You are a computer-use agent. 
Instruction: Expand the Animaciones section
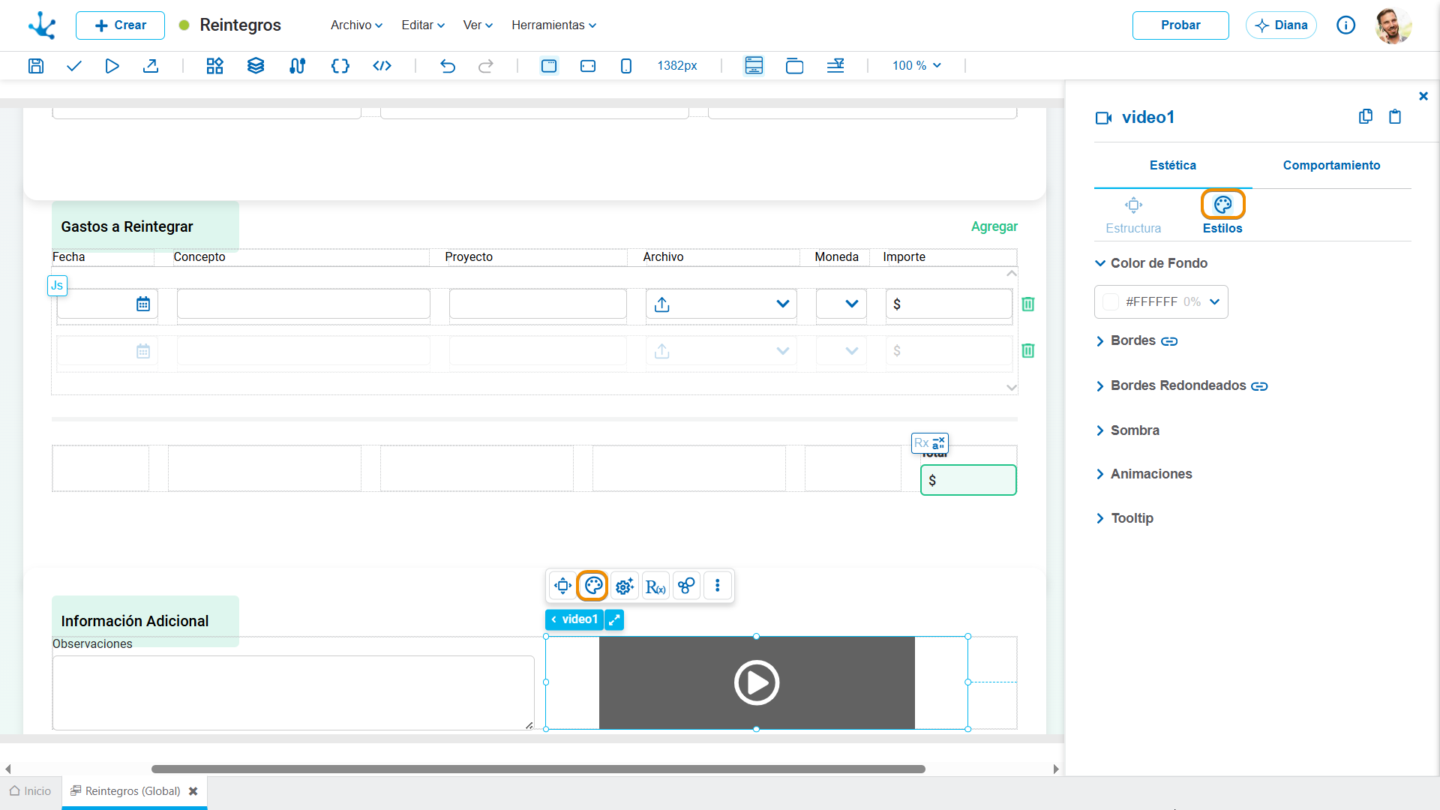pos(1144,474)
